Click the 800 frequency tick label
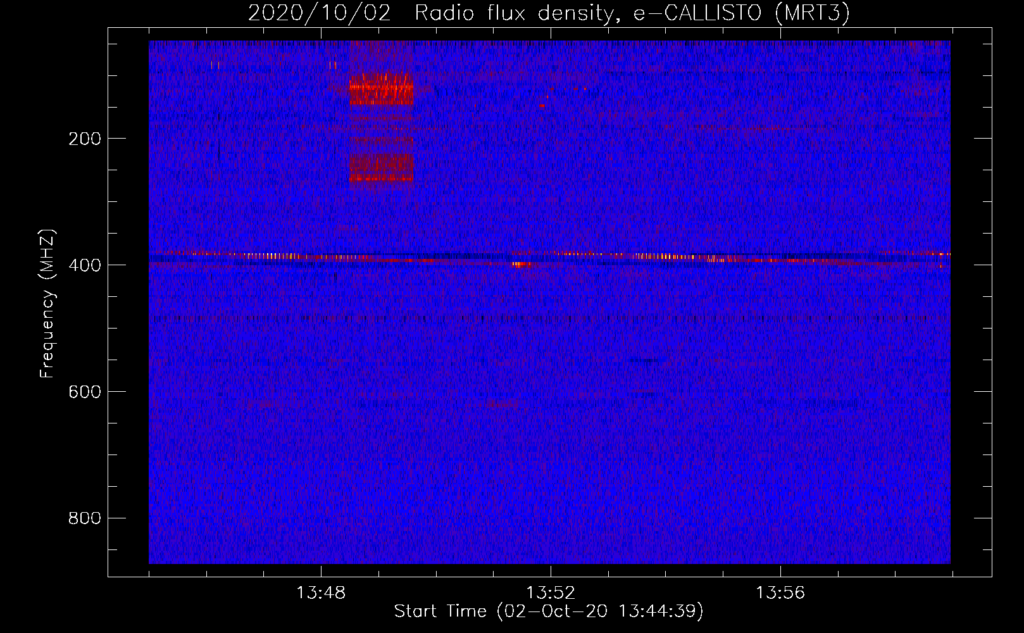The image size is (1024, 633). click(x=85, y=518)
